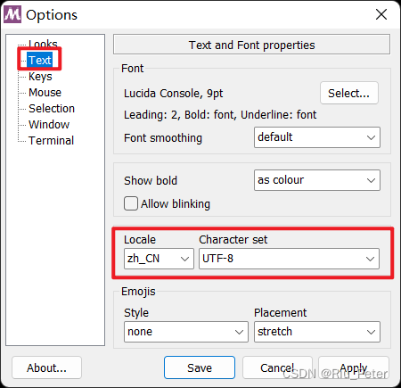This screenshot has width=401, height=388.
Task: Expand the Show bold dropdown
Action: click(x=317, y=180)
